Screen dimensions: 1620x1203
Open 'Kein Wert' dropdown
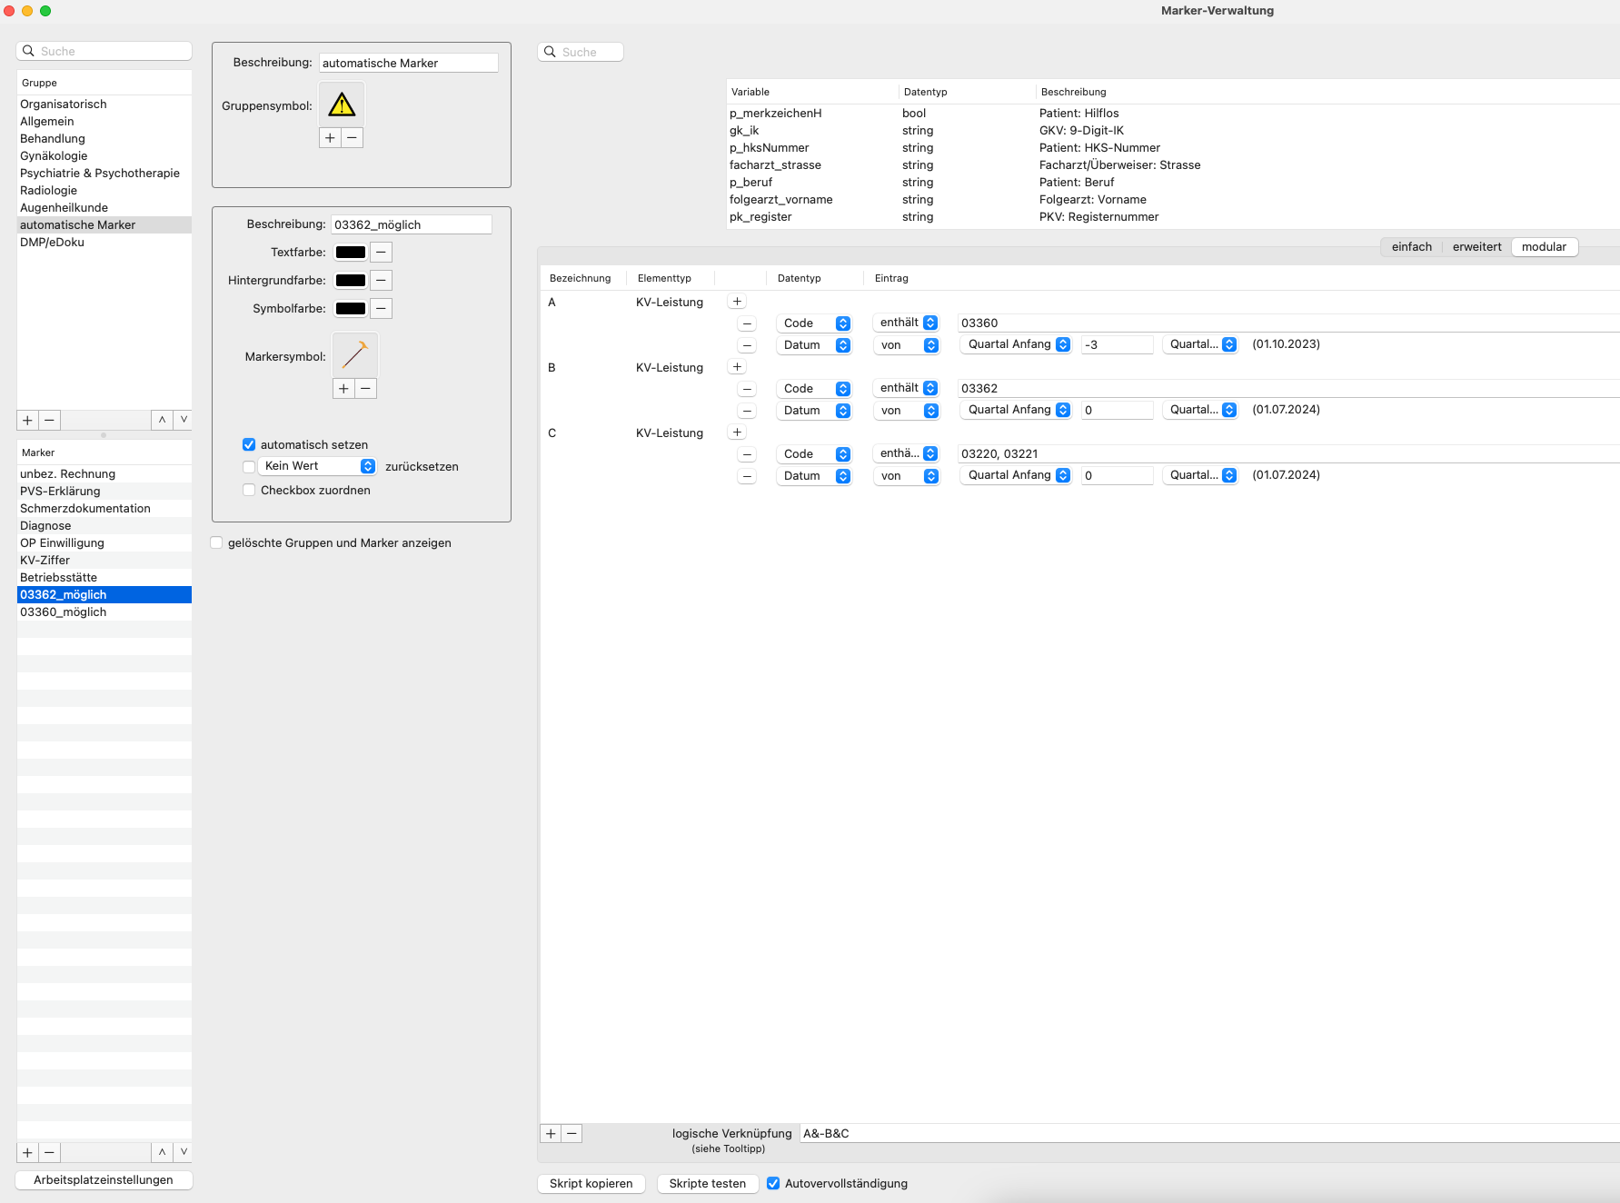(x=317, y=466)
